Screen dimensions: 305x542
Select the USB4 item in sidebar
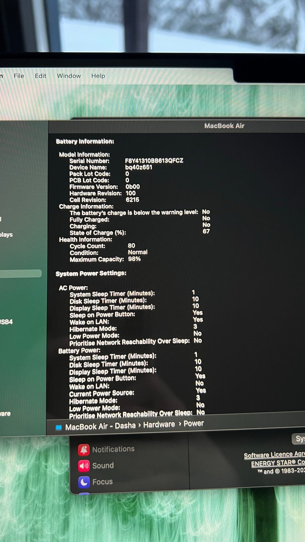[6, 322]
